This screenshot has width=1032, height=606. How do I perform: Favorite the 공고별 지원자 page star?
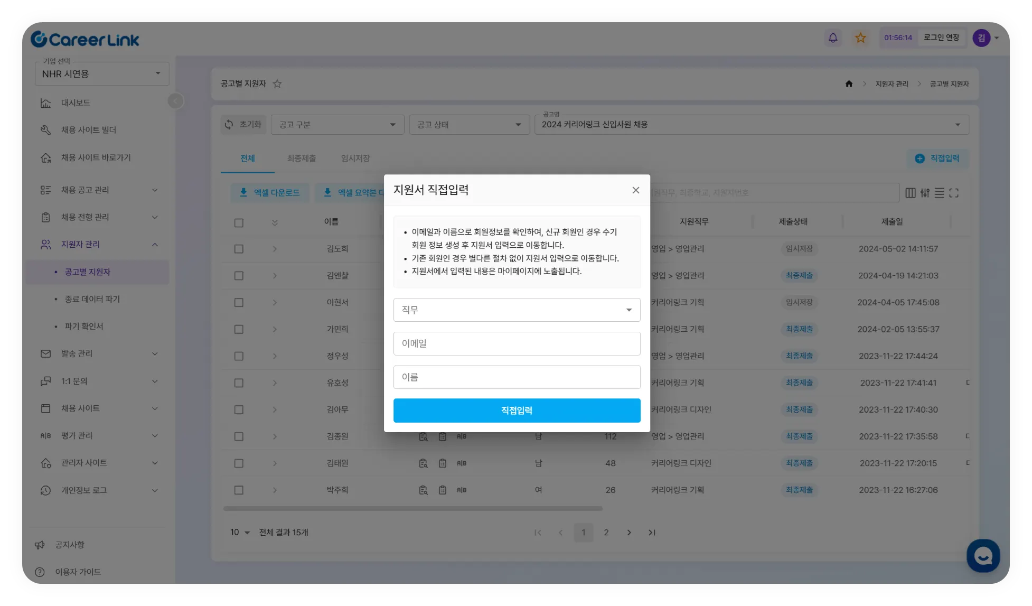(277, 83)
